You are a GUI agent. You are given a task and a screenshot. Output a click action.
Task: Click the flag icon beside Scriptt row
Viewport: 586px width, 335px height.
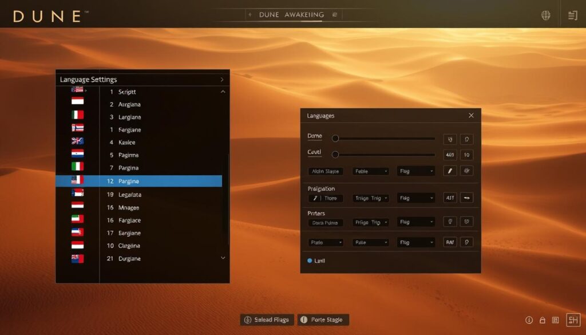pyautogui.click(x=77, y=90)
